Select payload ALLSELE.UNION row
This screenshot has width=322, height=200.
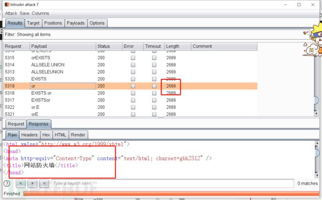click(x=48, y=65)
